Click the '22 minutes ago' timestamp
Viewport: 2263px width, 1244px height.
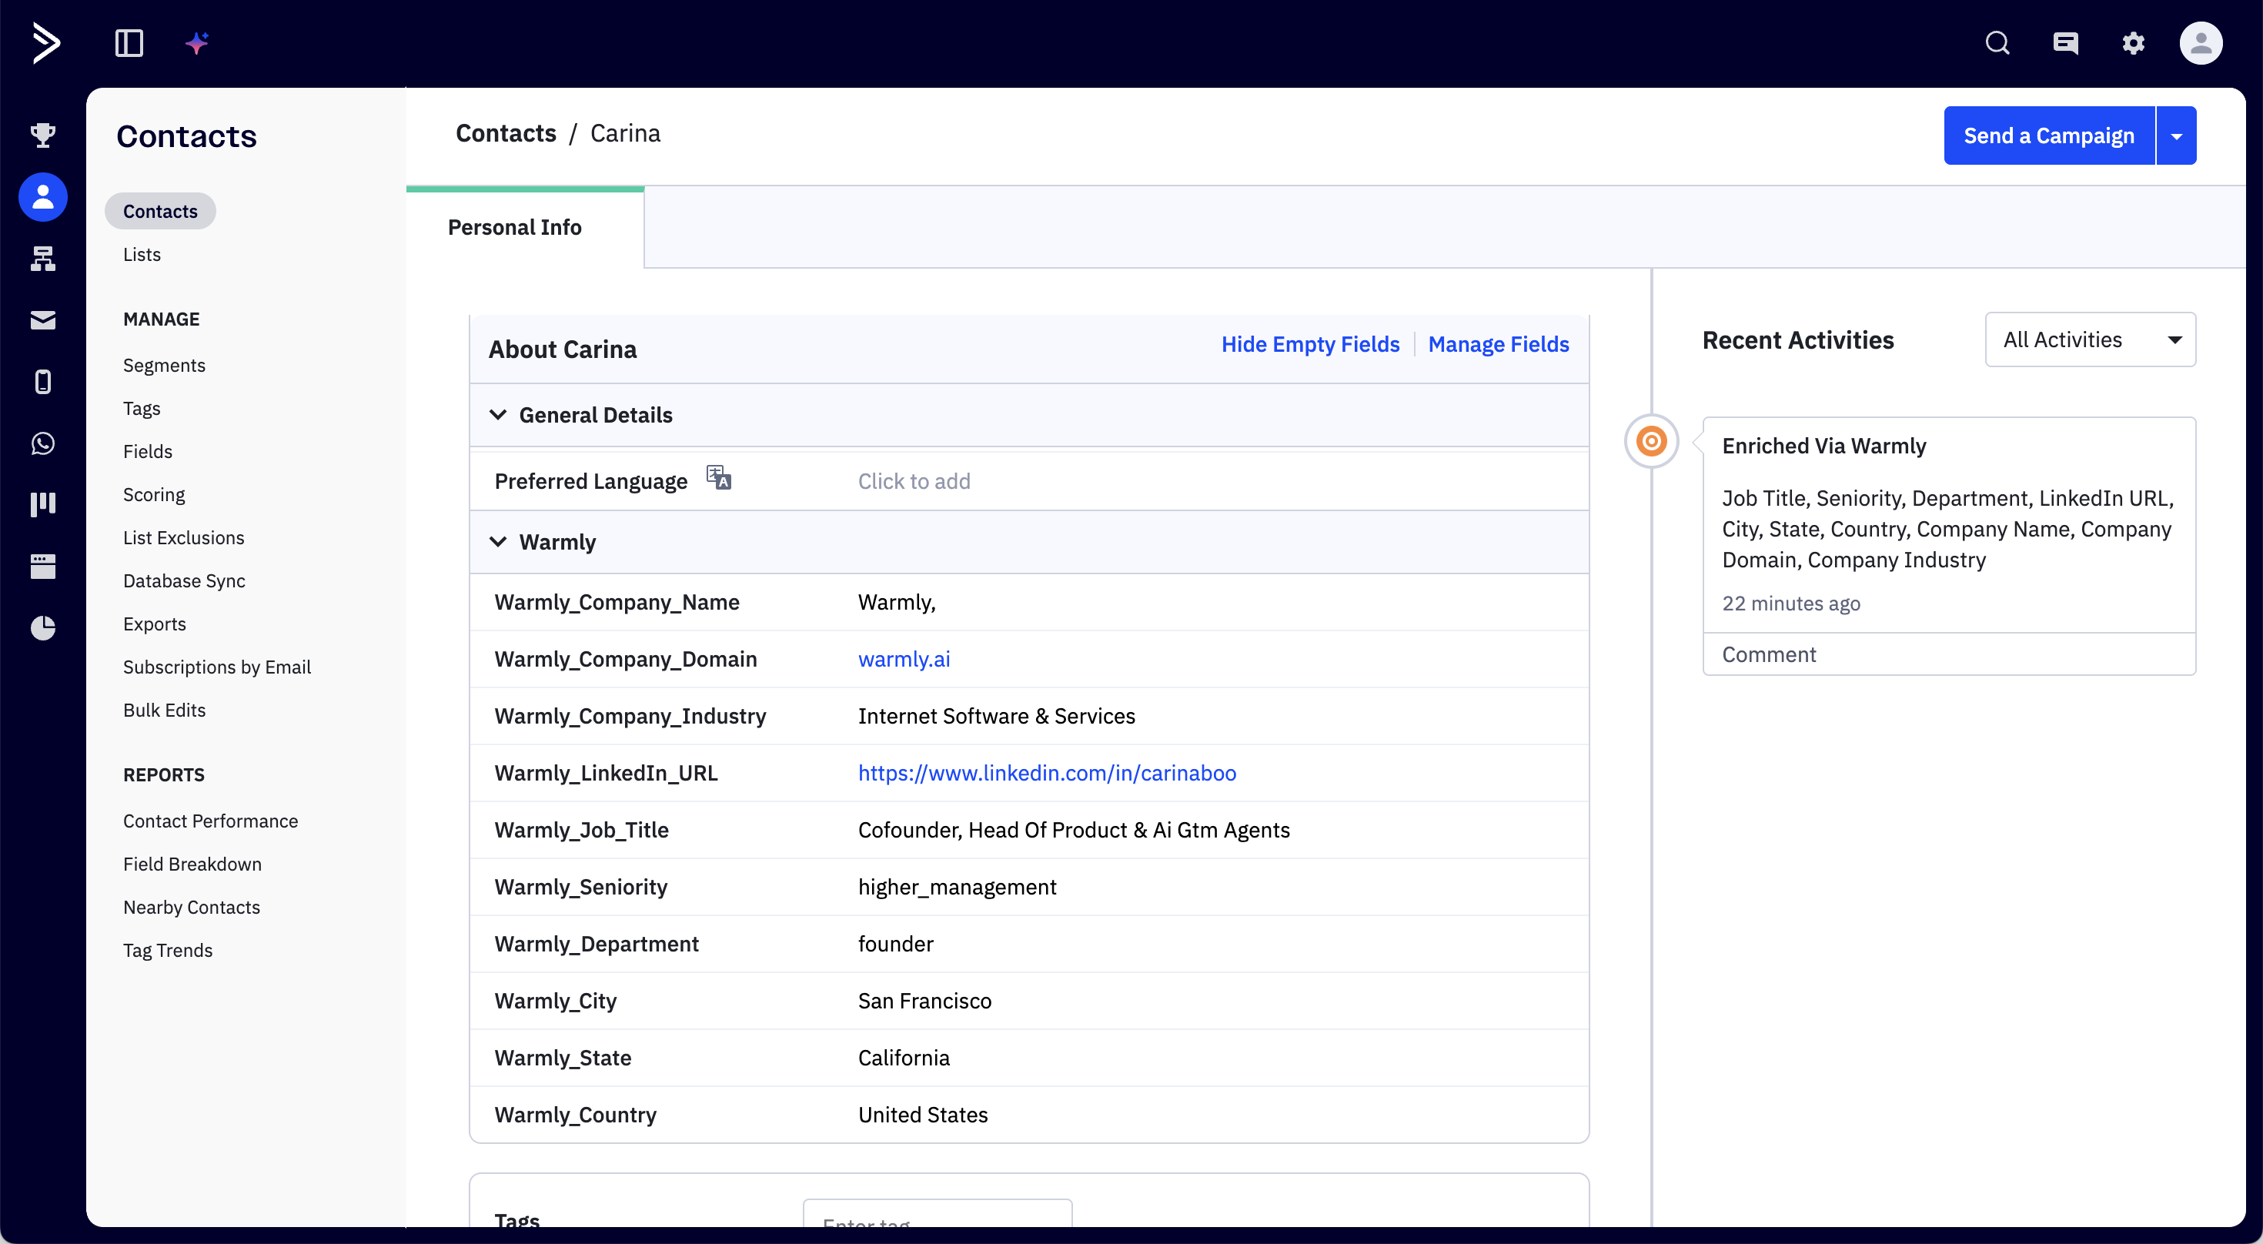point(1790,603)
